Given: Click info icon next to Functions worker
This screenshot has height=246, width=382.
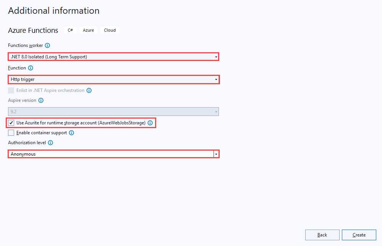Looking at the screenshot, I should point(47,45).
